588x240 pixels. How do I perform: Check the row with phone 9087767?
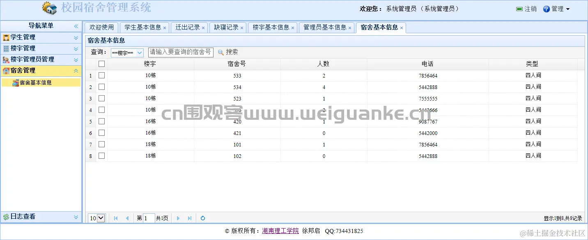pos(102,121)
